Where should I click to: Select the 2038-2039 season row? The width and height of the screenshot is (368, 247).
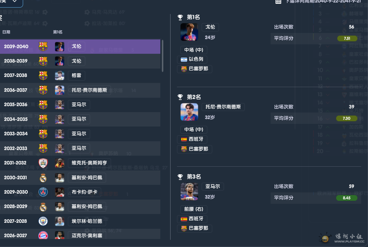[80, 61]
